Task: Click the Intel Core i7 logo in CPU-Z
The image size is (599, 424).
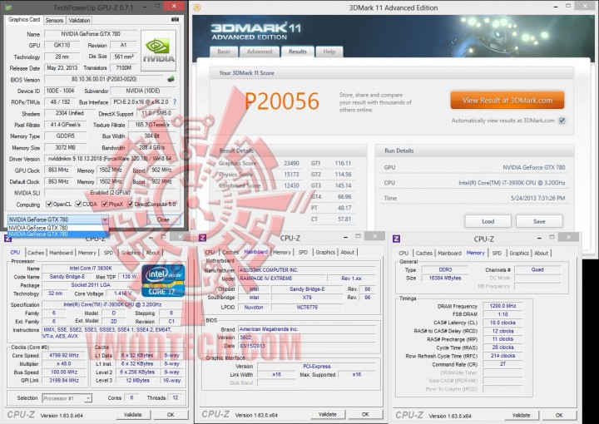Action: [x=163, y=280]
